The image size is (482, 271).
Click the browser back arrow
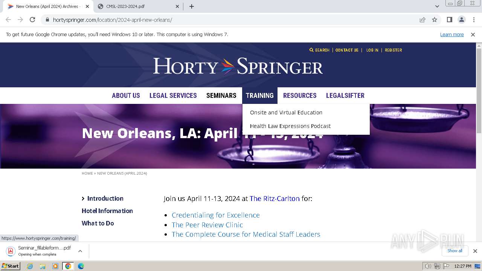8,20
